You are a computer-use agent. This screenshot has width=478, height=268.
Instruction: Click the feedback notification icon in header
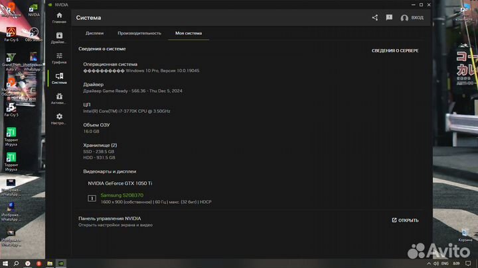[x=389, y=18]
